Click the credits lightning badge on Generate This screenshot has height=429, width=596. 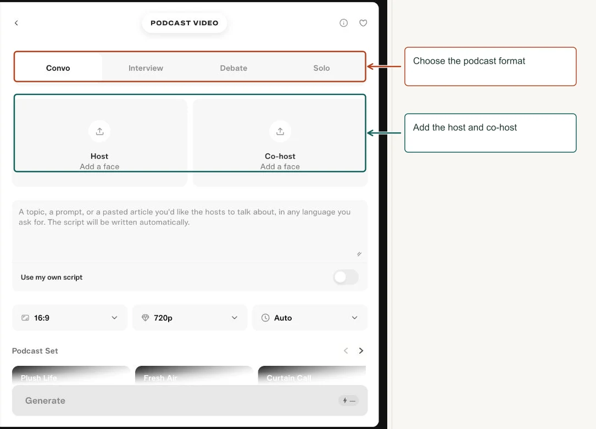pyautogui.click(x=349, y=400)
